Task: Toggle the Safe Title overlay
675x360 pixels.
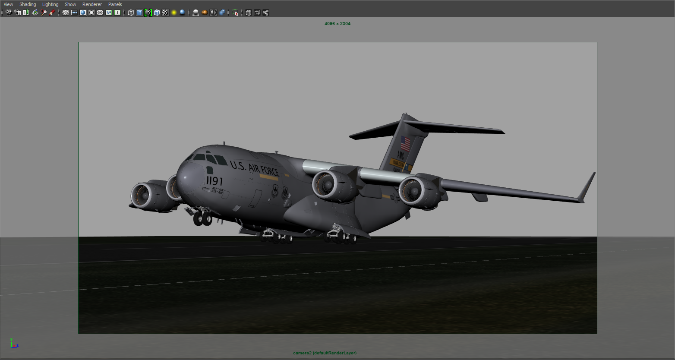Action: coord(117,13)
